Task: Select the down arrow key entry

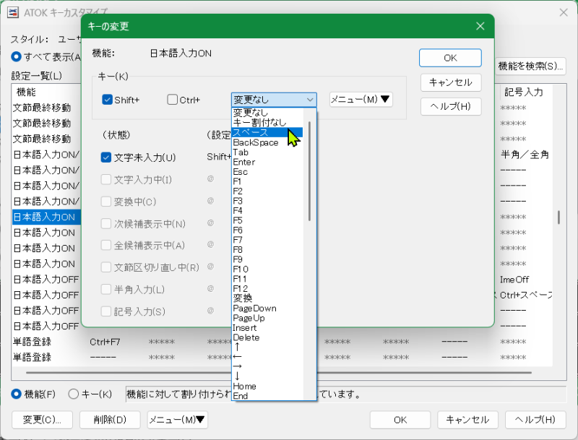Action: point(267,376)
